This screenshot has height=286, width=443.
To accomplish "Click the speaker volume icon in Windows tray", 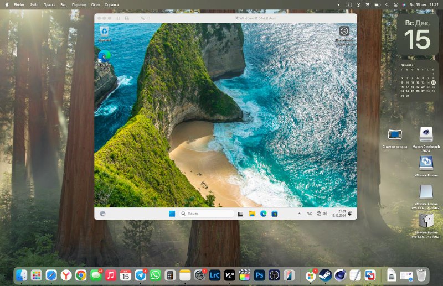I will pyautogui.click(x=325, y=214).
